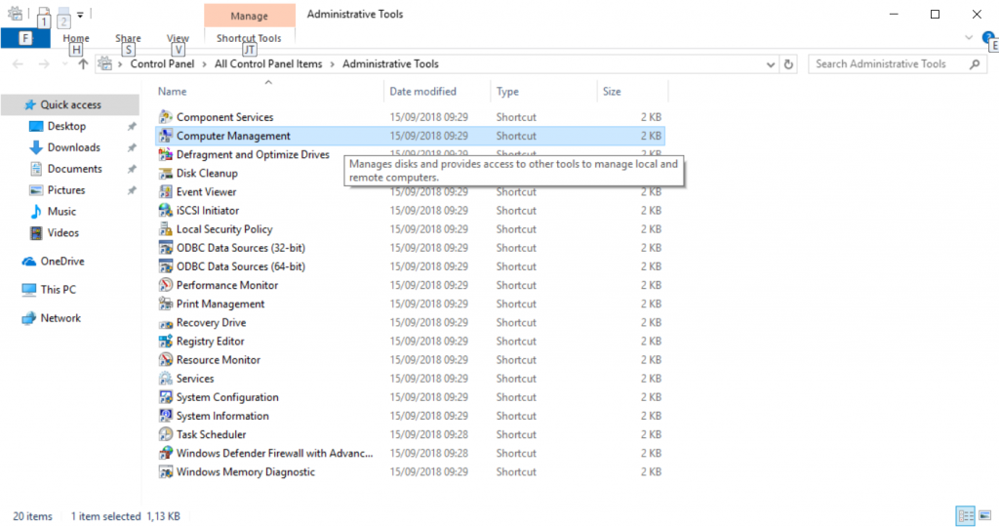Switch to the large icons view layout
The image size is (999, 527).
(985, 515)
